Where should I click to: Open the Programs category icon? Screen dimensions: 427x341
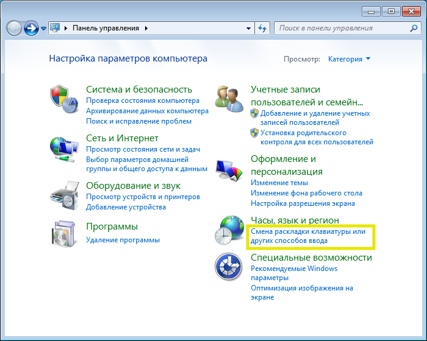click(64, 234)
